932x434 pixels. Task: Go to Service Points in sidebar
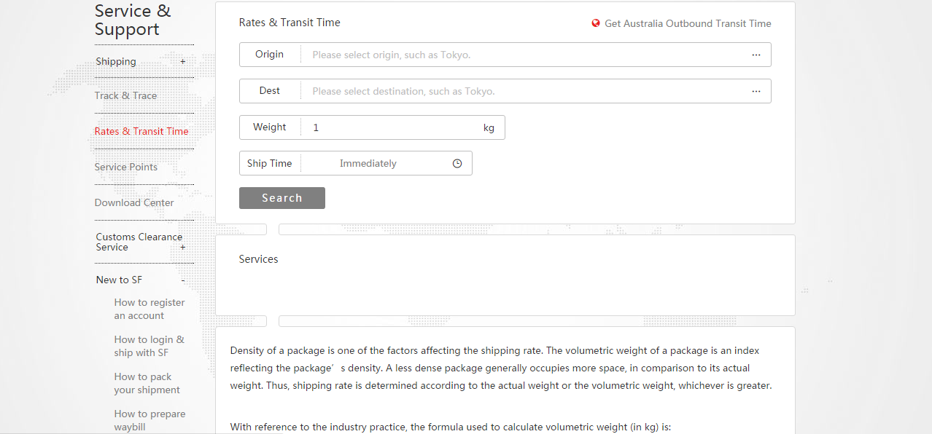tap(125, 167)
